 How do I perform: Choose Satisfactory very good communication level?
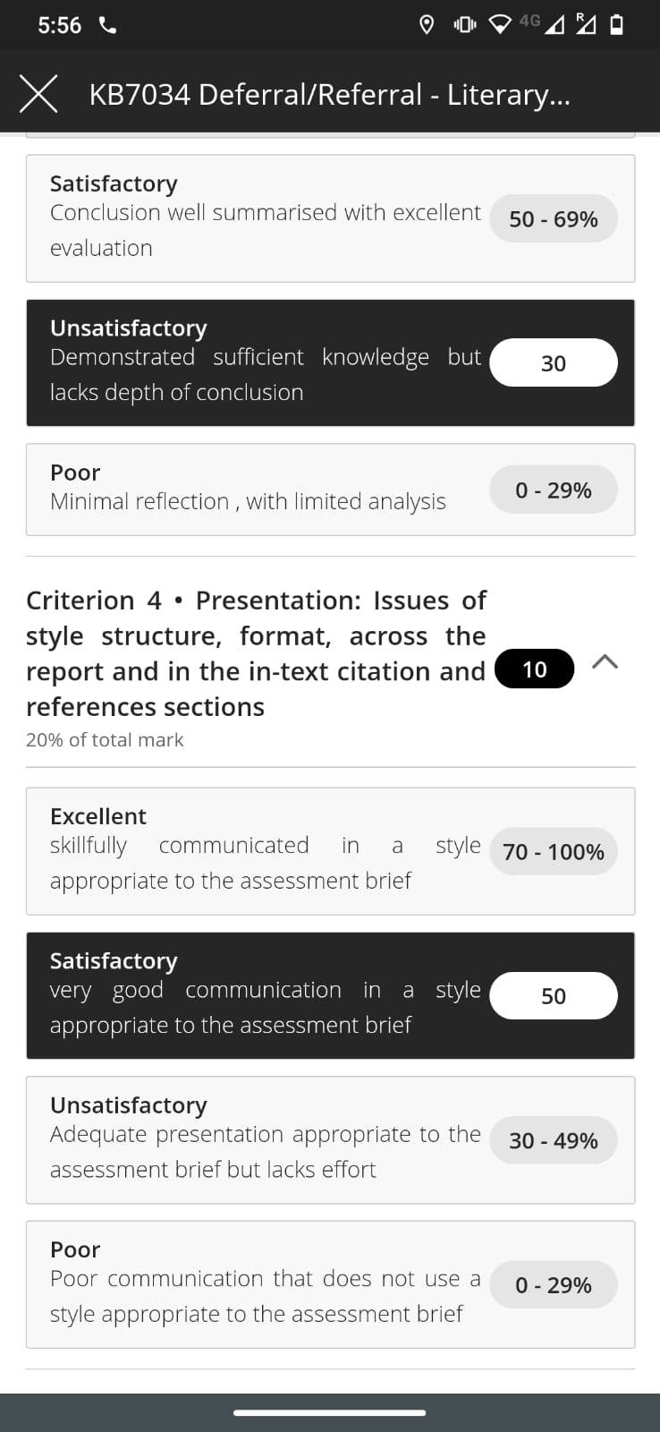[x=330, y=995]
